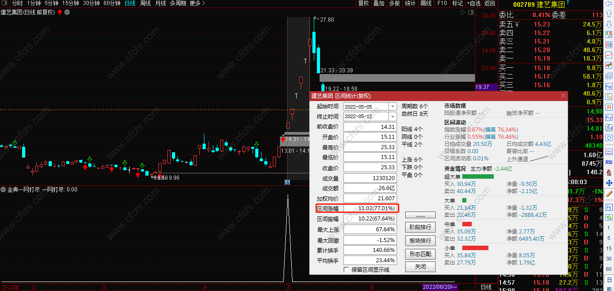Check 保留区间显示线 checkbox

346,269
